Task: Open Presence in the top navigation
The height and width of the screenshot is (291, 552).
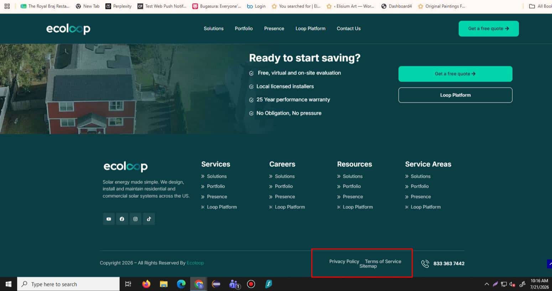Action: [x=274, y=28]
